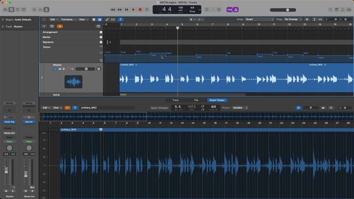The height and width of the screenshot is (199, 354).
Task: Open the List Editors button
Action: (x=330, y=10)
